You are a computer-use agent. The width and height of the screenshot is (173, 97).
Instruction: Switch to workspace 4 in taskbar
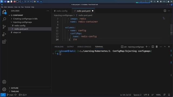(x=31, y=2)
